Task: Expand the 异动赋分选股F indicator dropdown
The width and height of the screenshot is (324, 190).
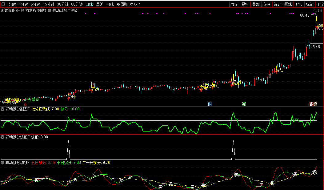Action: point(3,137)
